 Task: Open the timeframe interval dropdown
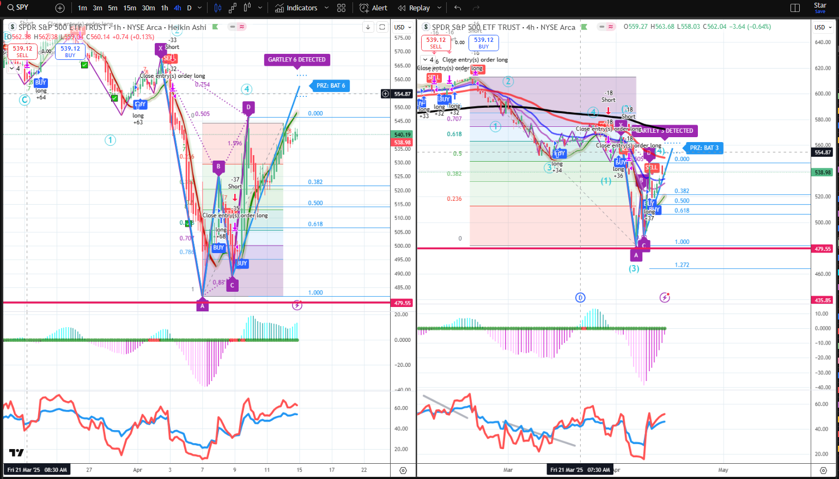coord(199,8)
